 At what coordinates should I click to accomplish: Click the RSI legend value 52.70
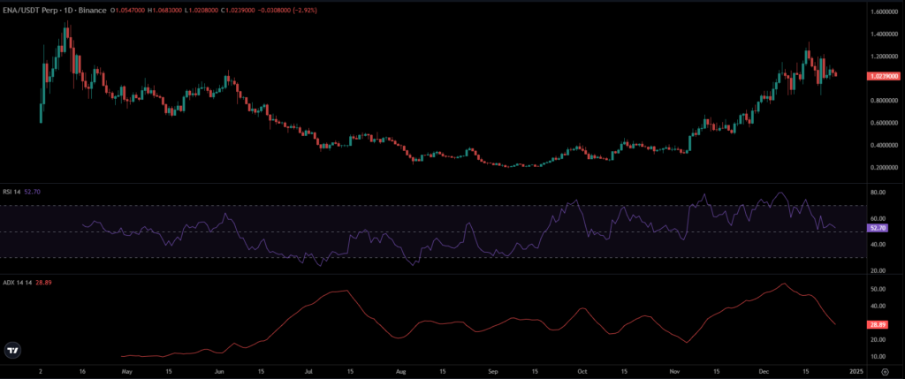tap(32, 191)
